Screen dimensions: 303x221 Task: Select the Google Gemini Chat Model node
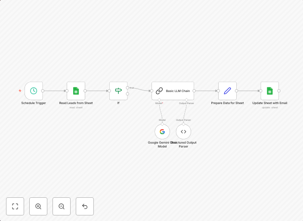162,132
